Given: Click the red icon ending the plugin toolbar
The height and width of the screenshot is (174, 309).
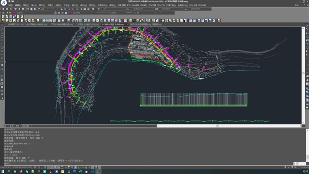Looking at the screenshot, I should pyautogui.click(x=219, y=20).
